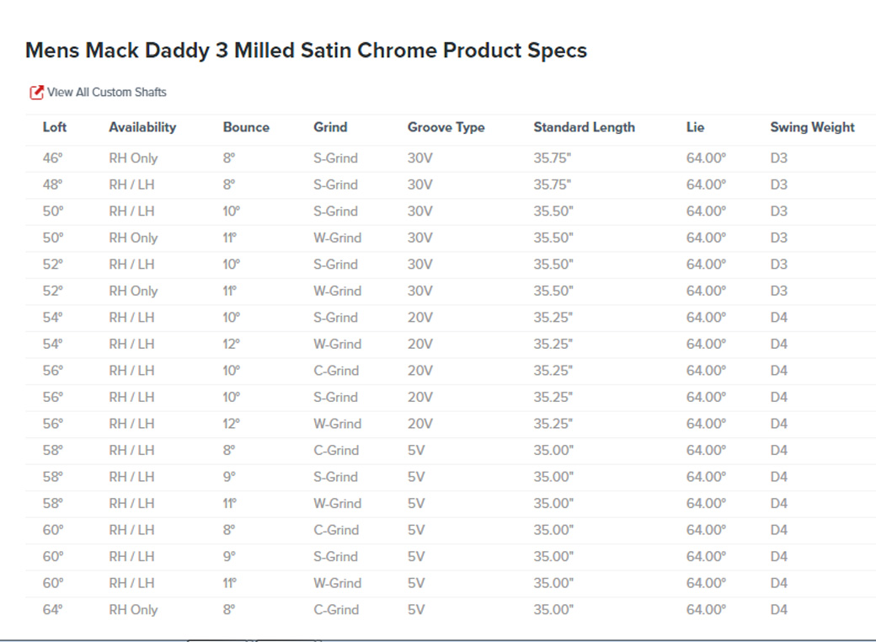The image size is (876, 642).
Task: Select the 46° loft row cell
Action: click(52, 158)
